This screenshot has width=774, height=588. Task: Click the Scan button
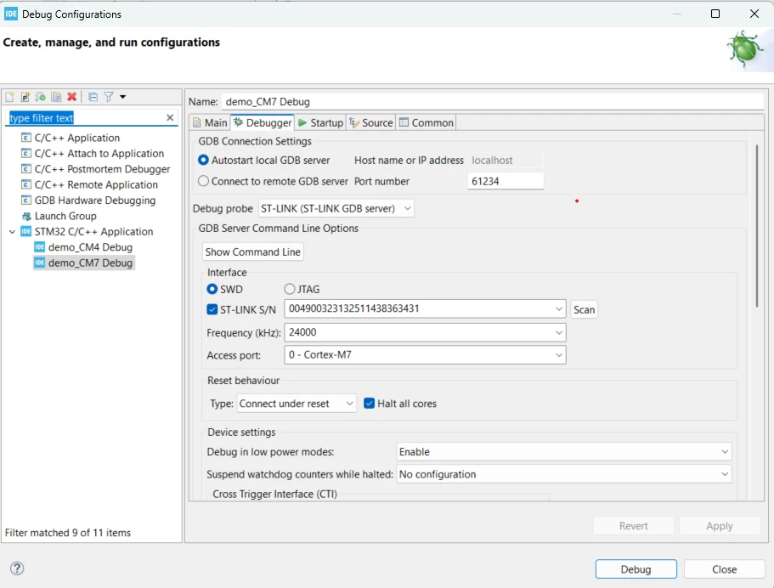tap(584, 309)
